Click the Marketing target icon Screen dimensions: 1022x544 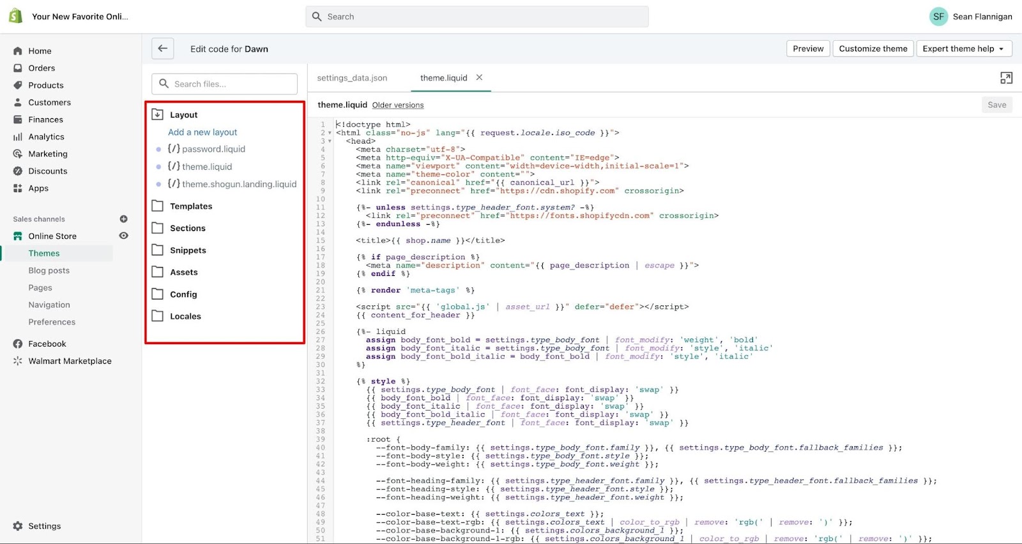coord(18,155)
